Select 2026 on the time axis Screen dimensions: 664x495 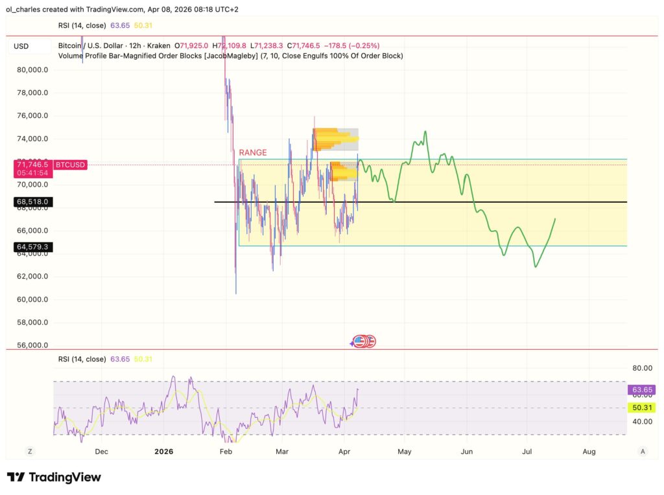point(164,451)
